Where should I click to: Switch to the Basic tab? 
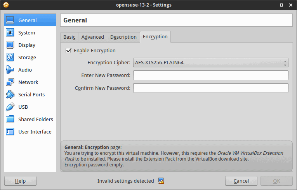point(69,37)
